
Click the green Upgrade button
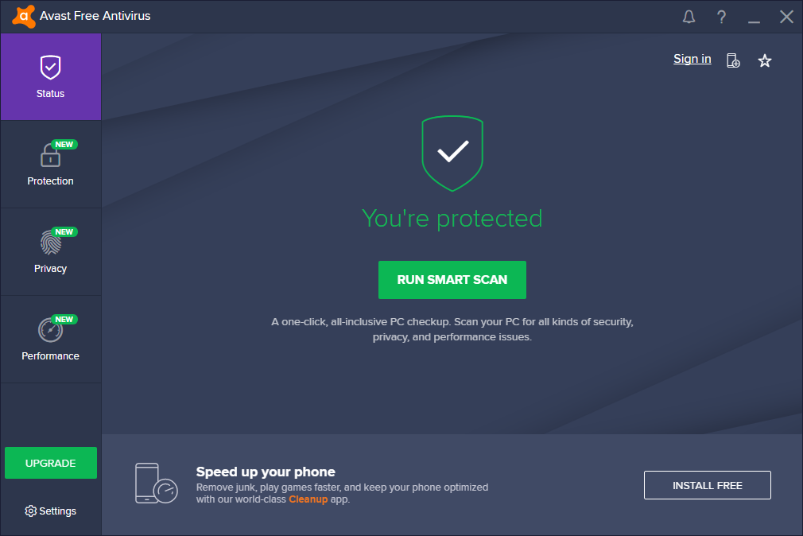click(x=51, y=463)
